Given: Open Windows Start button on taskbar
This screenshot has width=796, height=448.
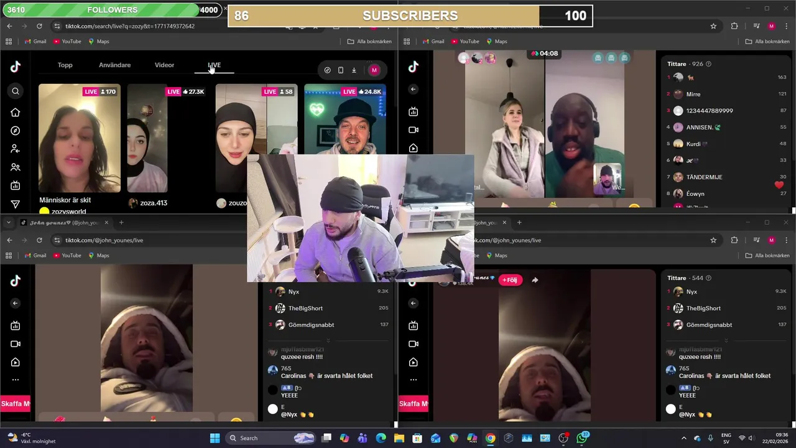Looking at the screenshot, I should [x=215, y=438].
